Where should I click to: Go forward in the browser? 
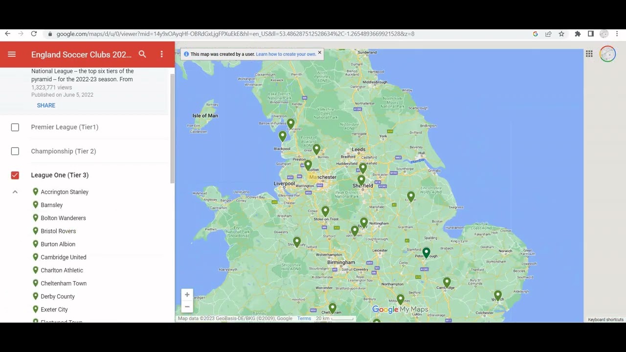click(21, 34)
